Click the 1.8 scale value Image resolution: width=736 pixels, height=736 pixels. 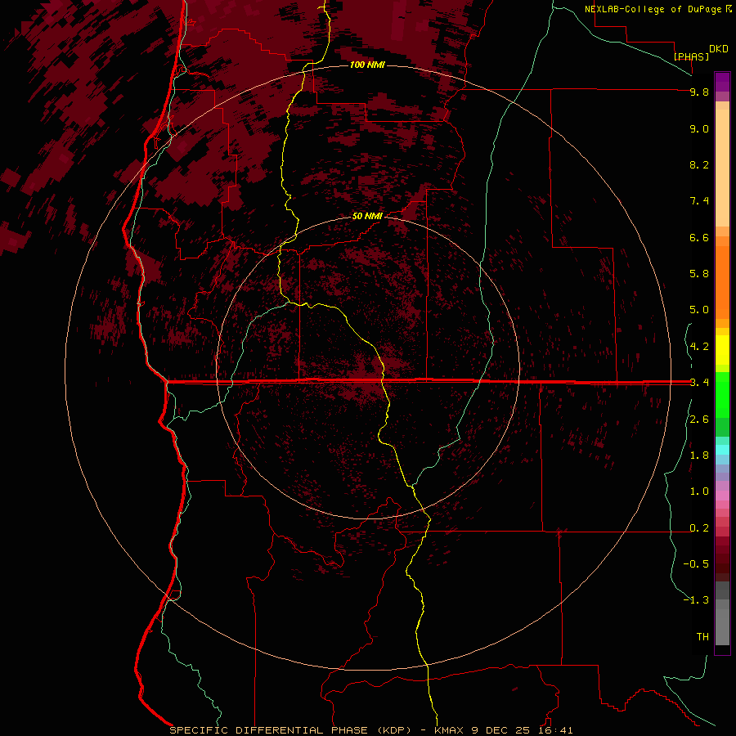699,456
